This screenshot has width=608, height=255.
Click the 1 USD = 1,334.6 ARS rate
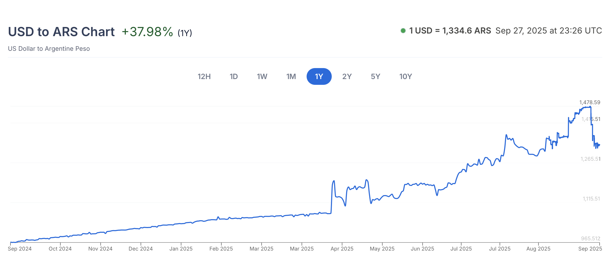click(450, 31)
